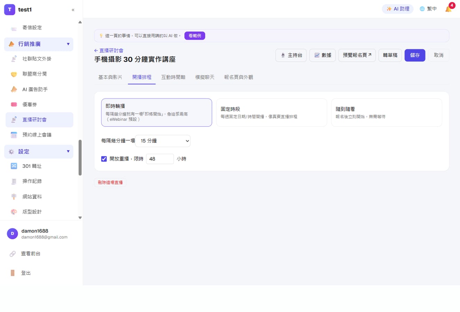Switch to the 基本與影片 tab
The width and height of the screenshot is (460, 312).
tap(110, 77)
